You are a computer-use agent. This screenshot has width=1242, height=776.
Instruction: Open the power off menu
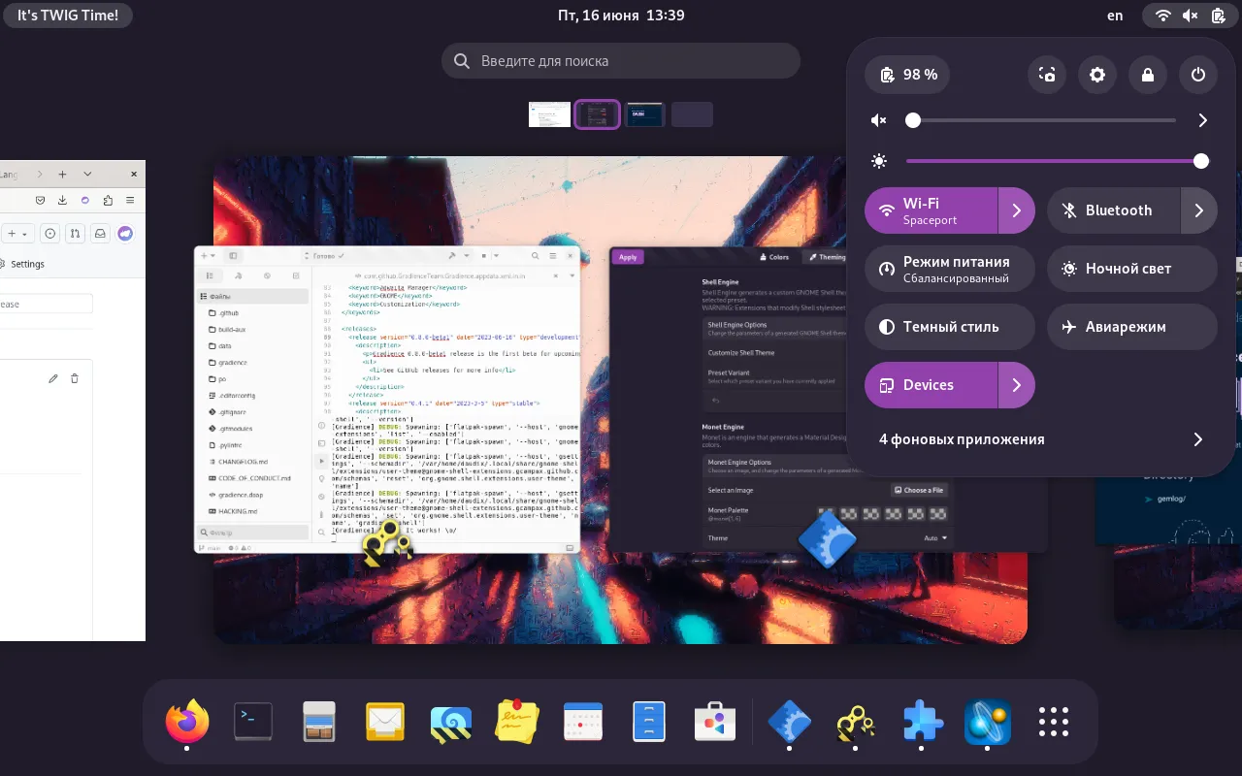pyautogui.click(x=1198, y=75)
